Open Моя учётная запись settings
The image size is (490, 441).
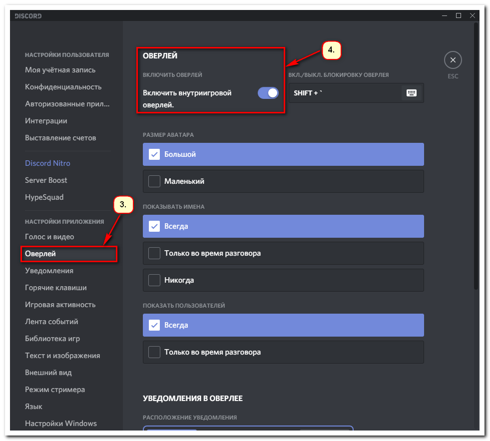[60, 70]
